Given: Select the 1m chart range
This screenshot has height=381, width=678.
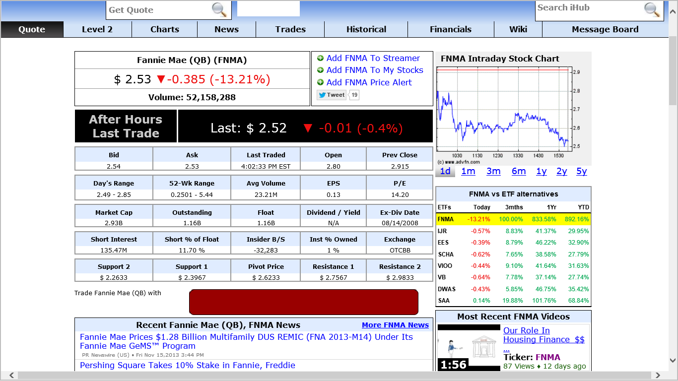Looking at the screenshot, I should [468, 171].
